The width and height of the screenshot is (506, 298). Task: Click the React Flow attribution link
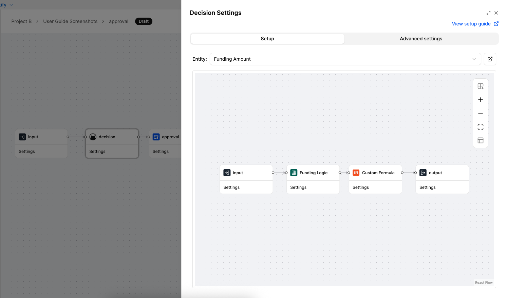[x=484, y=282]
